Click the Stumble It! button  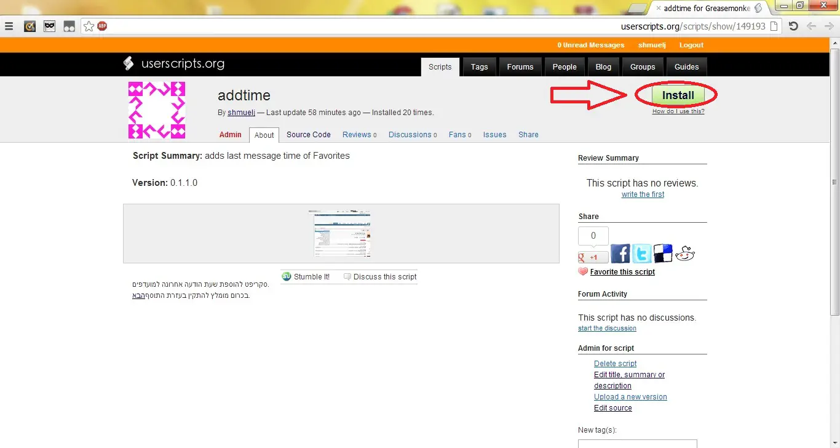306,277
